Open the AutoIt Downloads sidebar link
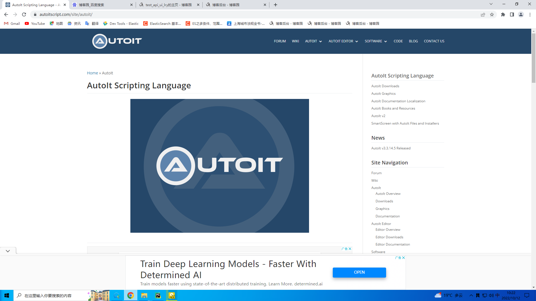The height and width of the screenshot is (301, 536). [385, 86]
